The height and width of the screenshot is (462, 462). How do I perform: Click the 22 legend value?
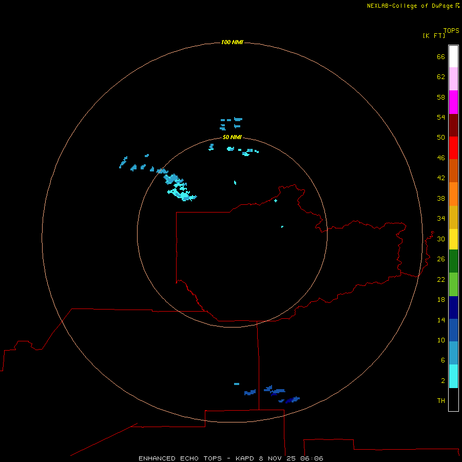pyautogui.click(x=441, y=280)
